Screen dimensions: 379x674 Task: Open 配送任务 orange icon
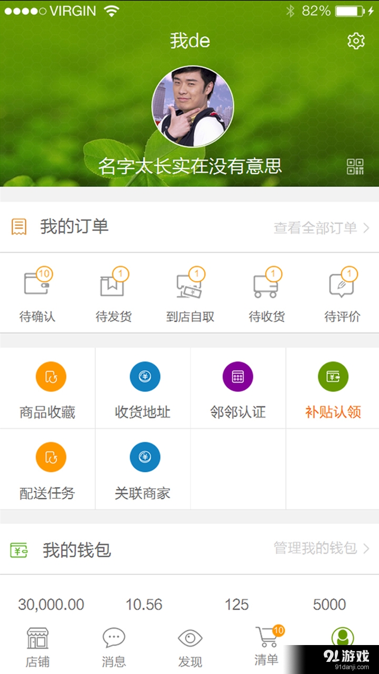[x=51, y=457]
